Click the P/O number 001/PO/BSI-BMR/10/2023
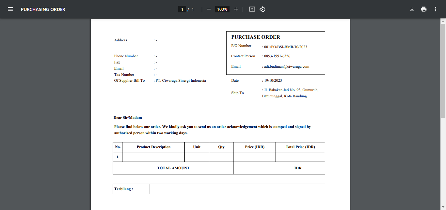The height and width of the screenshot is (210, 446). [285, 47]
